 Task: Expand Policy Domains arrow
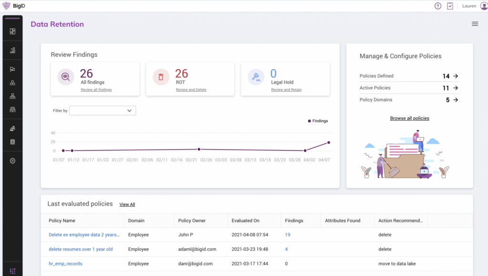[x=456, y=100]
